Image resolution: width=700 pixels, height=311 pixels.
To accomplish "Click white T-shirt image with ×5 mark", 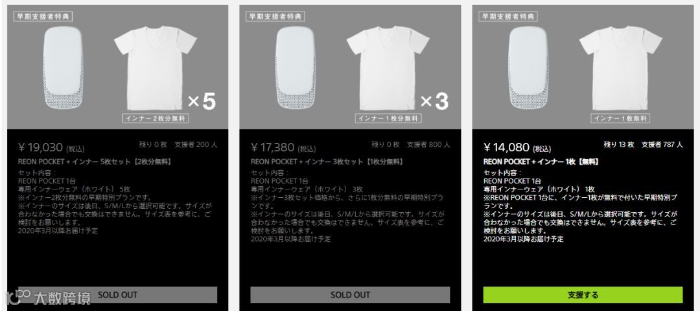I will [156, 67].
